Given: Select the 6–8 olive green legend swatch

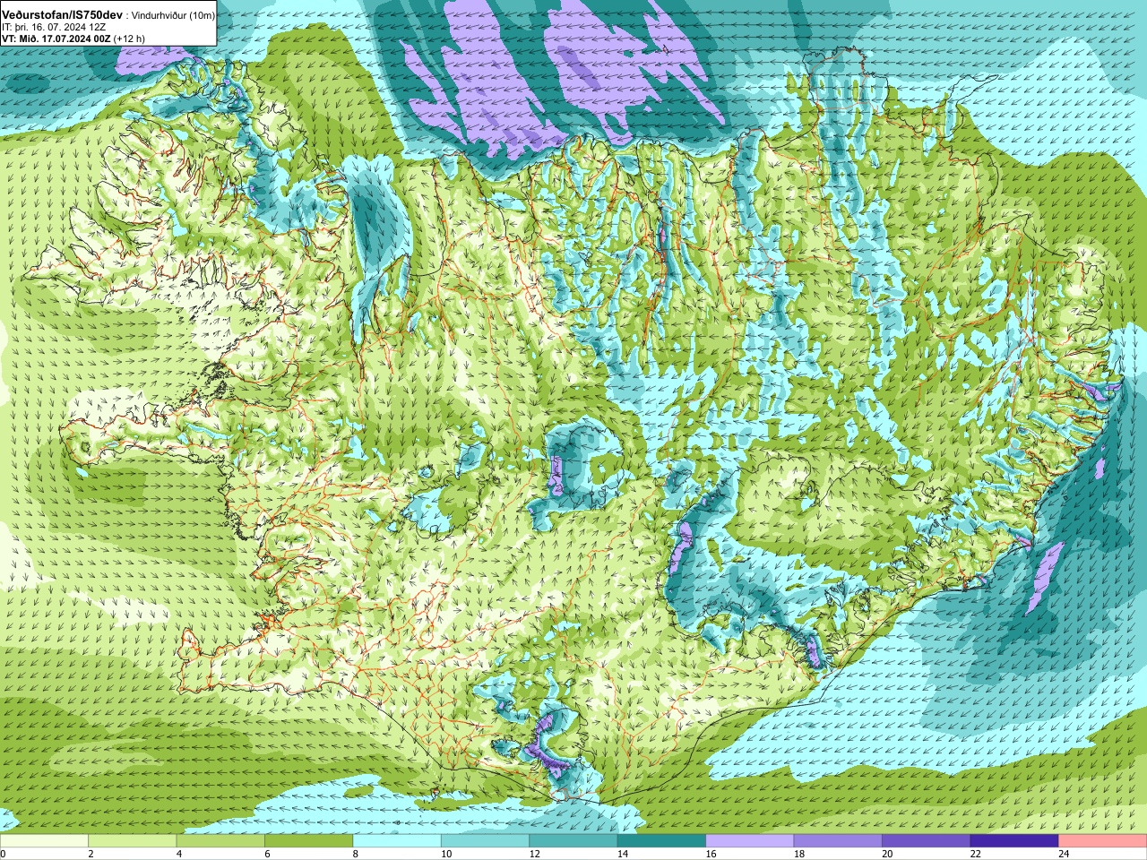Looking at the screenshot, I should click(x=308, y=841).
